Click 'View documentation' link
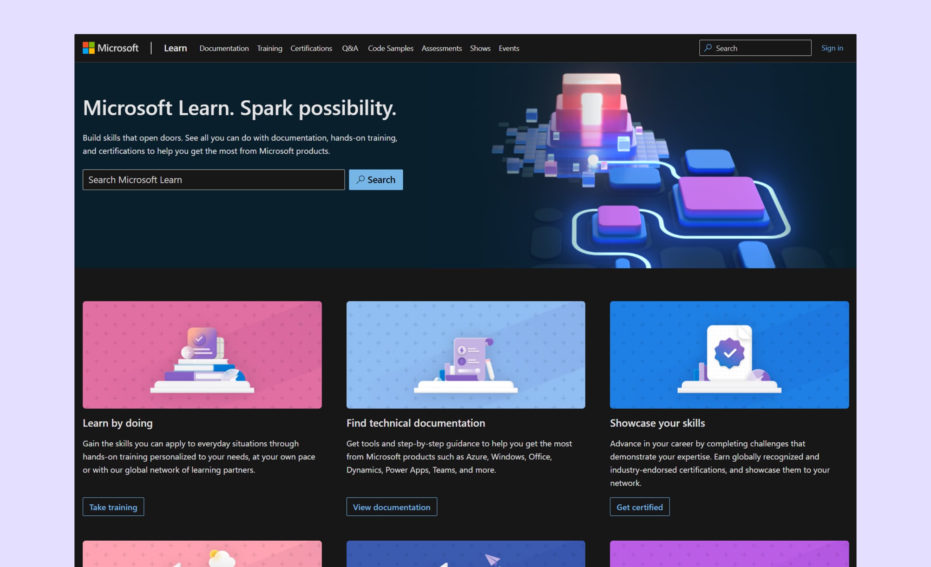The height and width of the screenshot is (567, 931). [391, 507]
